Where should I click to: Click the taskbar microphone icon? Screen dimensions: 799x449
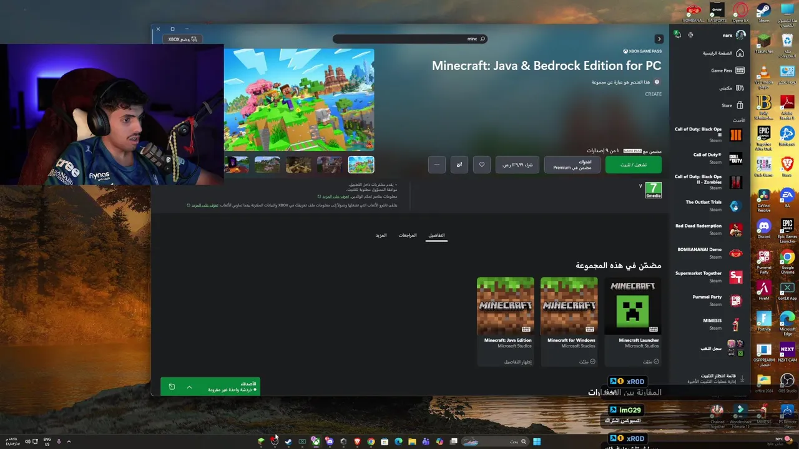point(59,442)
